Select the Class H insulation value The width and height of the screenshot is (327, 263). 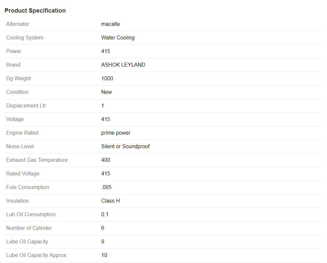[110, 201]
